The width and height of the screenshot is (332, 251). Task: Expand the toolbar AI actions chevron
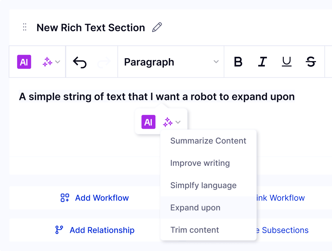[x=58, y=62]
